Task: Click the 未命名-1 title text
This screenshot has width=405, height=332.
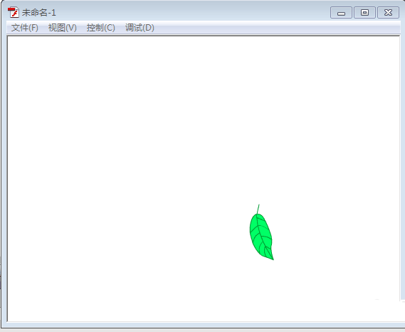Action: [38, 13]
